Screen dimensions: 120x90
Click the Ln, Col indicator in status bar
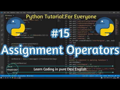point(85,76)
